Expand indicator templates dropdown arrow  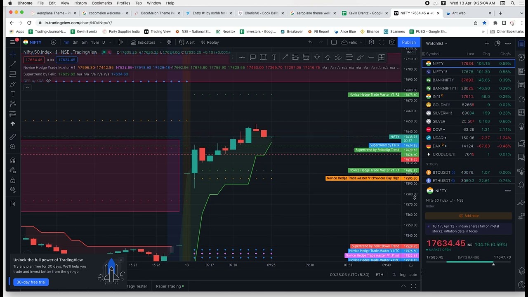pos(161,42)
